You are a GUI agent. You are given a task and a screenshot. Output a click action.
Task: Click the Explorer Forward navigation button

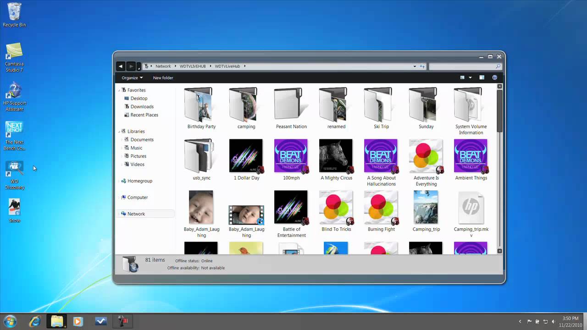(131, 66)
